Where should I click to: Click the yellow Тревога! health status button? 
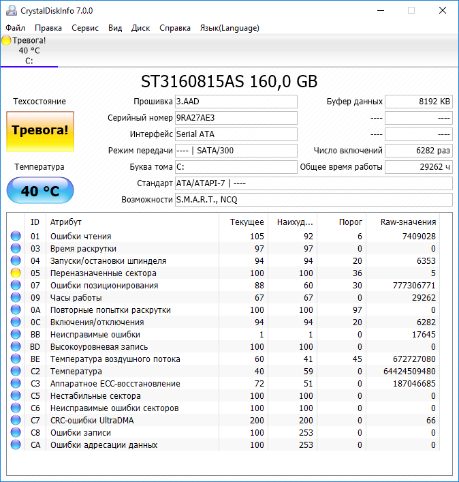(40, 132)
